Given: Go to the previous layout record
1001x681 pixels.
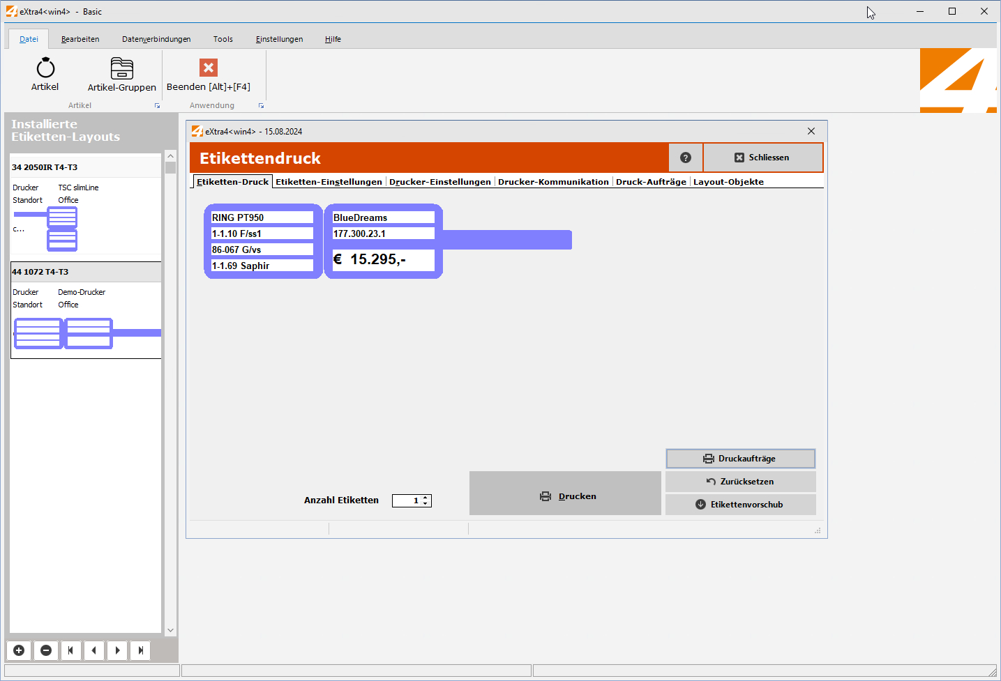Looking at the screenshot, I should tap(93, 650).
